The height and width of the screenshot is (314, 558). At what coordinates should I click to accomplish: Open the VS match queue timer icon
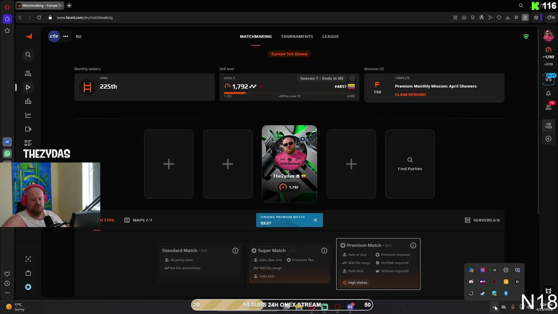pyautogui.click(x=548, y=79)
